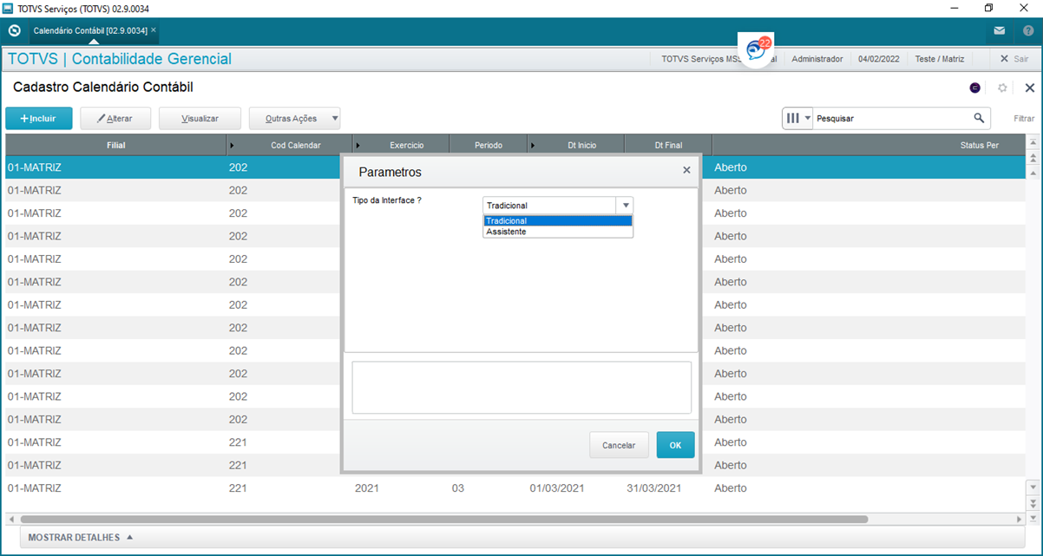
Task: Close the Calendário Contábil tab with its x
Action: (154, 29)
